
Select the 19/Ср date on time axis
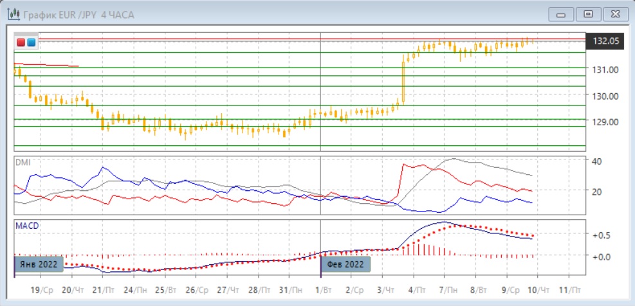tap(42, 291)
